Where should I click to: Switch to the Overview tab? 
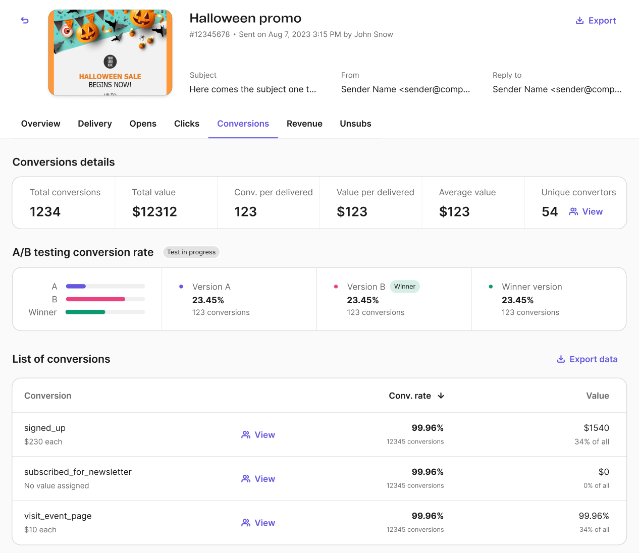pyautogui.click(x=40, y=124)
